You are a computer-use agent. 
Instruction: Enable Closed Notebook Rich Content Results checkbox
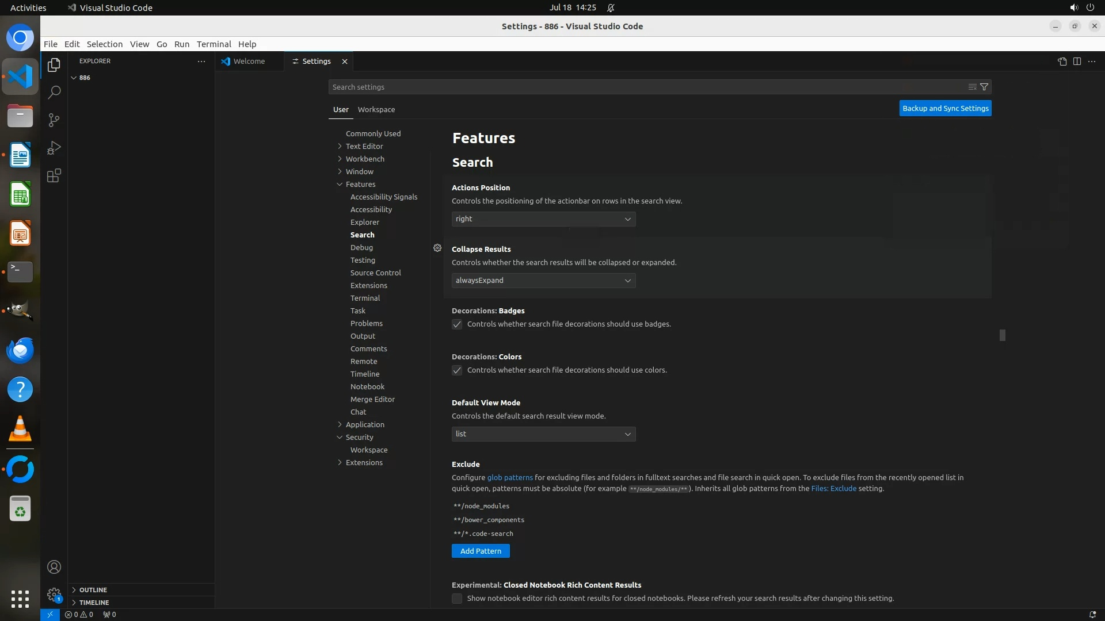[457, 599]
